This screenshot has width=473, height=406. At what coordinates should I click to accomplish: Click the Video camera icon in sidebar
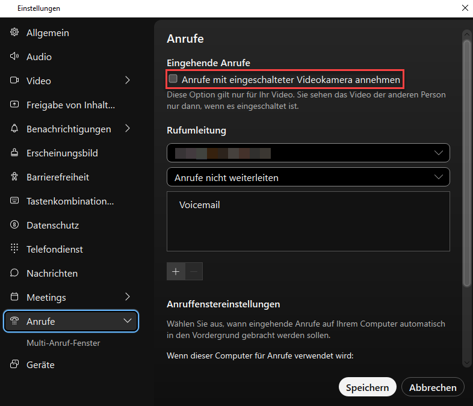click(x=15, y=81)
